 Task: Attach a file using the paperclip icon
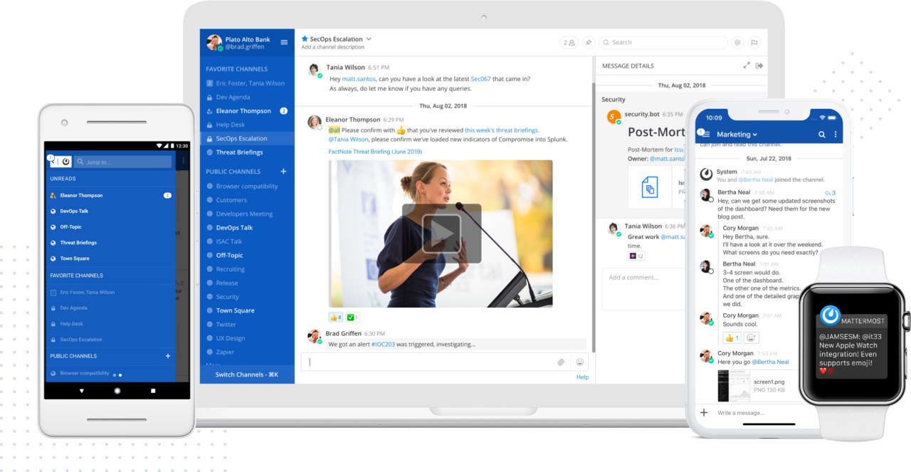[561, 362]
